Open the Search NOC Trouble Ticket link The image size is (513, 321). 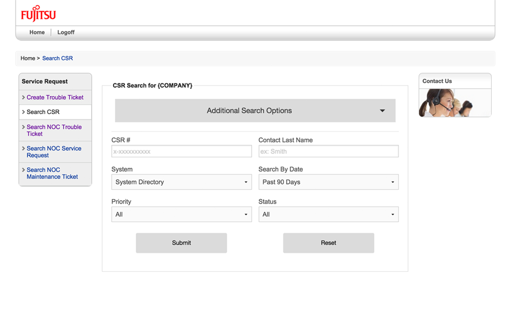(x=54, y=130)
